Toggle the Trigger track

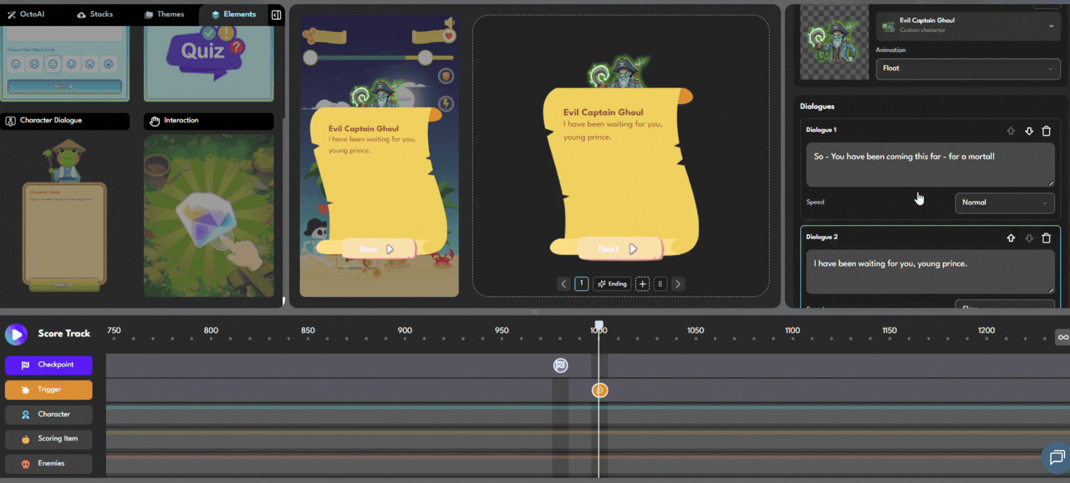click(x=49, y=390)
